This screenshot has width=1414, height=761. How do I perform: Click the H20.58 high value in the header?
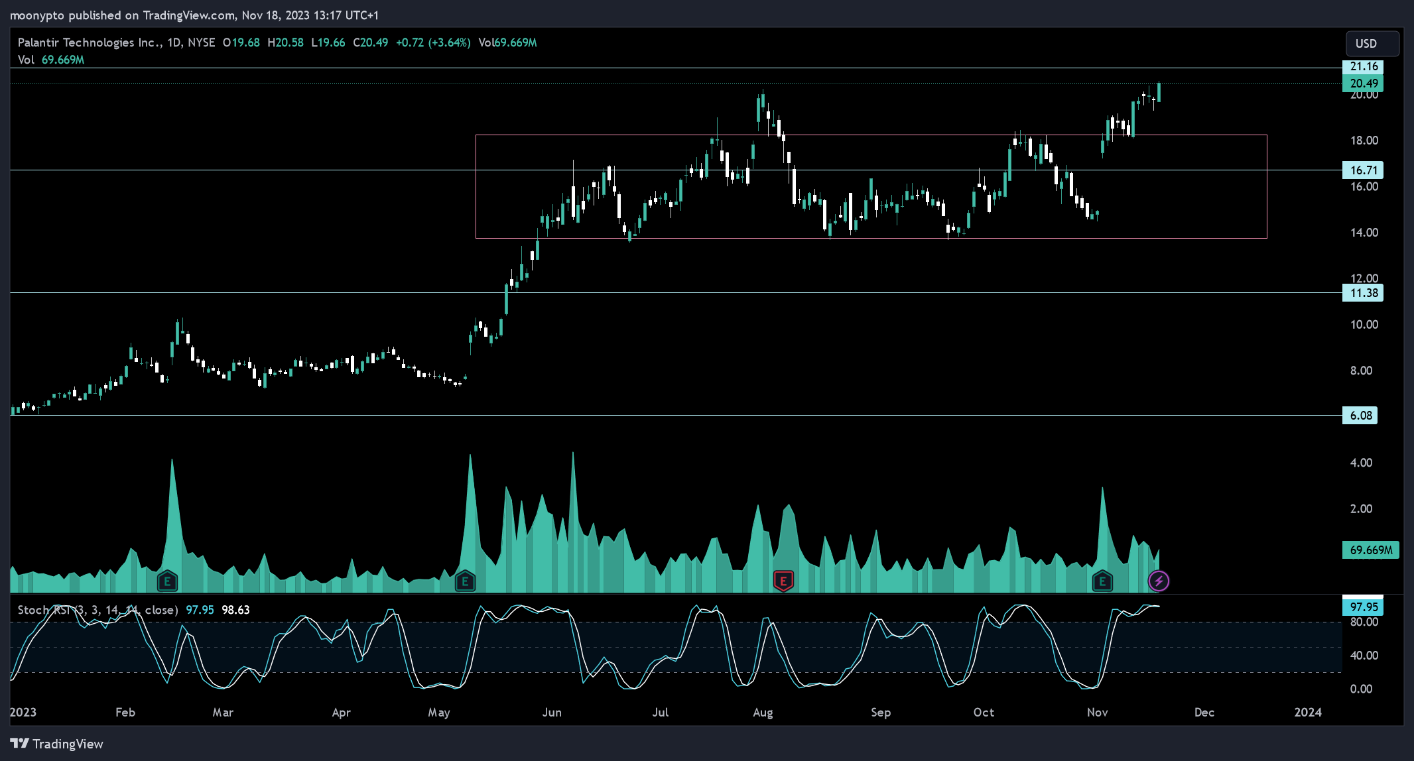click(x=285, y=42)
